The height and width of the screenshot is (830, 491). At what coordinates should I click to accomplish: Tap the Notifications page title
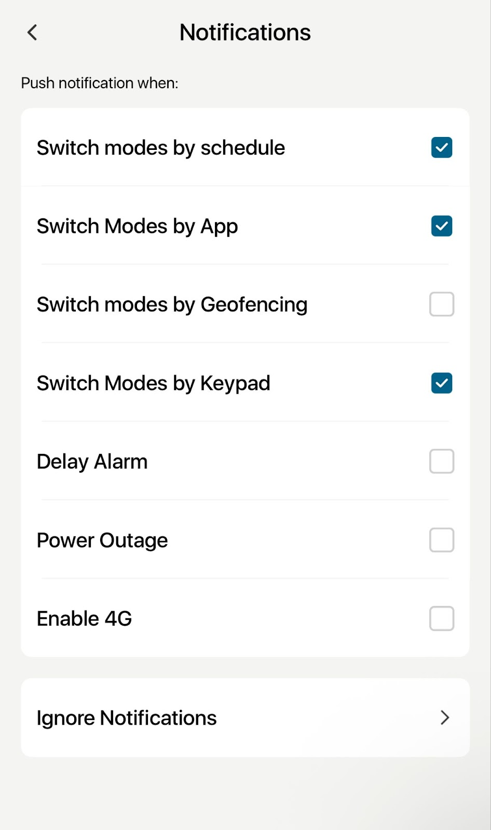(245, 33)
